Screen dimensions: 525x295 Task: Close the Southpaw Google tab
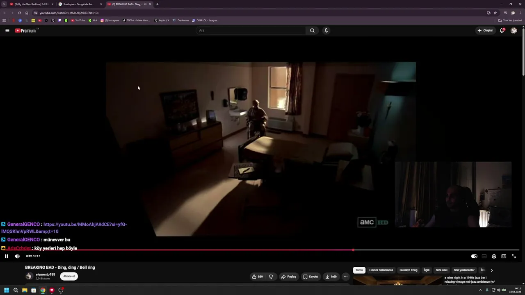pyautogui.click(x=101, y=4)
